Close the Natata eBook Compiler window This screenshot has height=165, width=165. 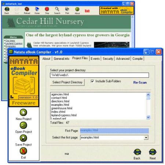159,52
